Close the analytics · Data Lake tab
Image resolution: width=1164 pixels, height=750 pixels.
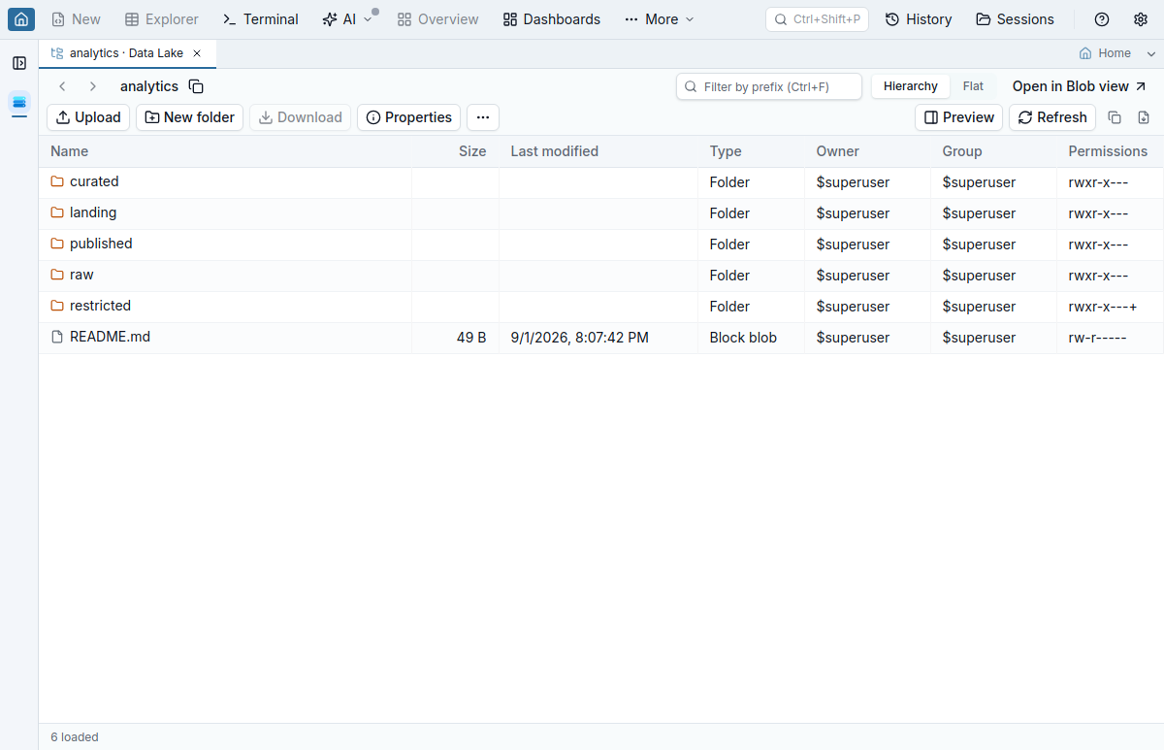pos(197,53)
